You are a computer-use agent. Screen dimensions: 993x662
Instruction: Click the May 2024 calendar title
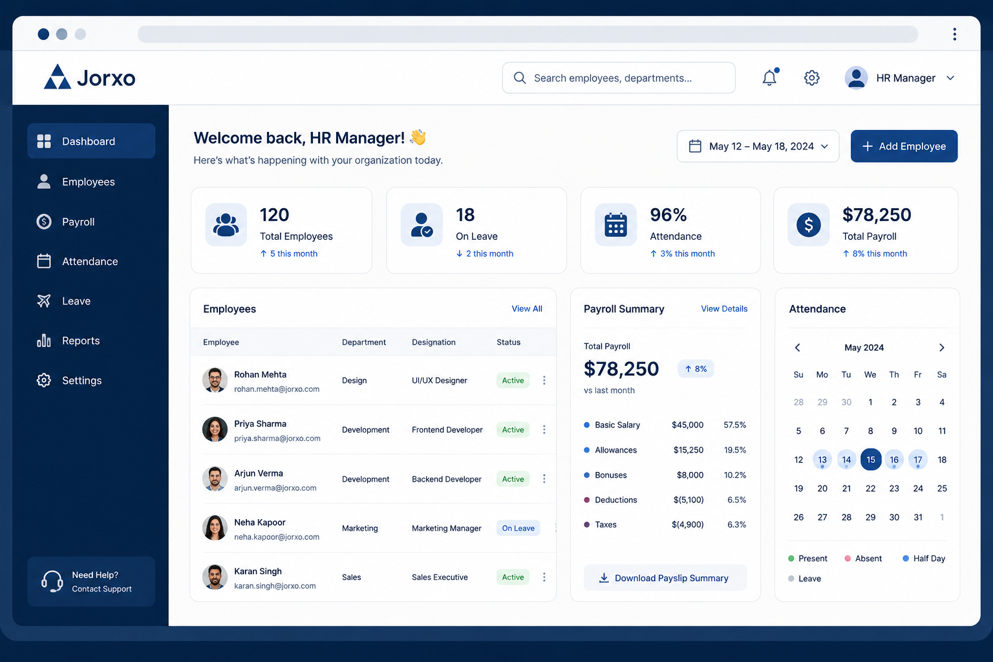point(864,347)
